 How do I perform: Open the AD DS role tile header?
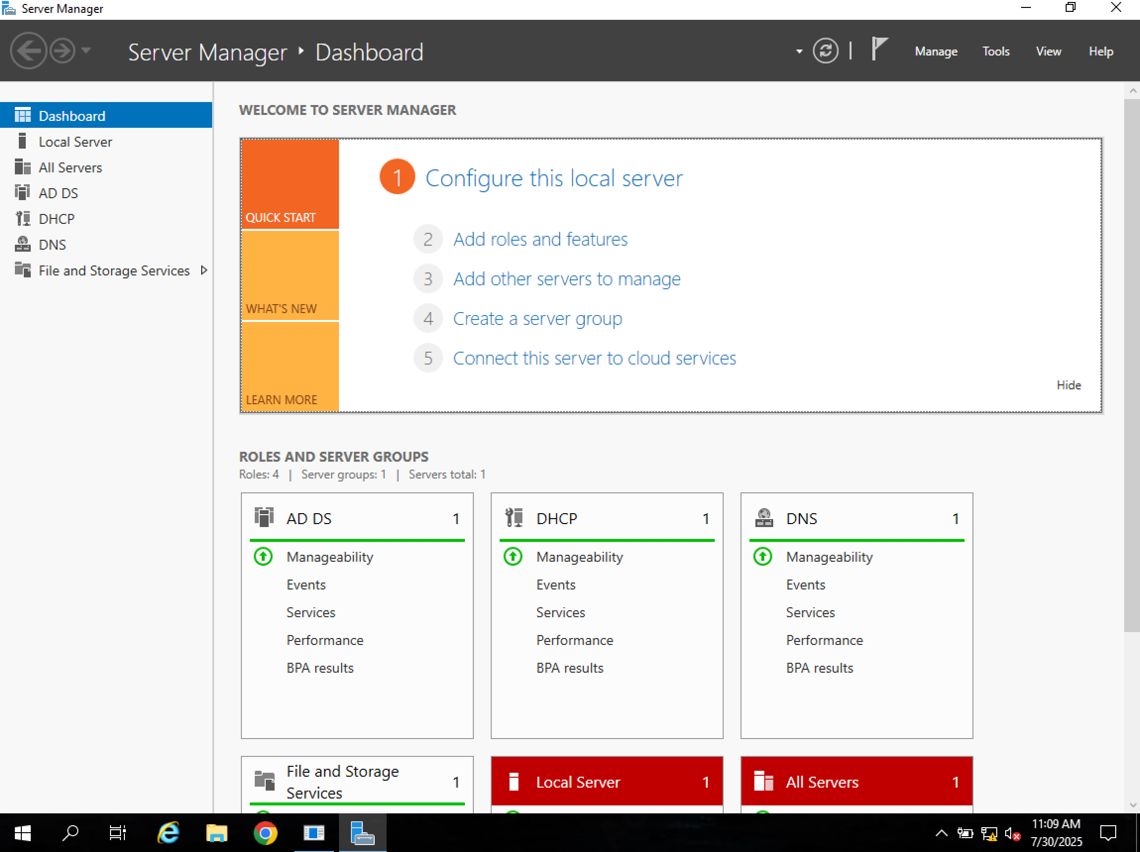coord(357,518)
